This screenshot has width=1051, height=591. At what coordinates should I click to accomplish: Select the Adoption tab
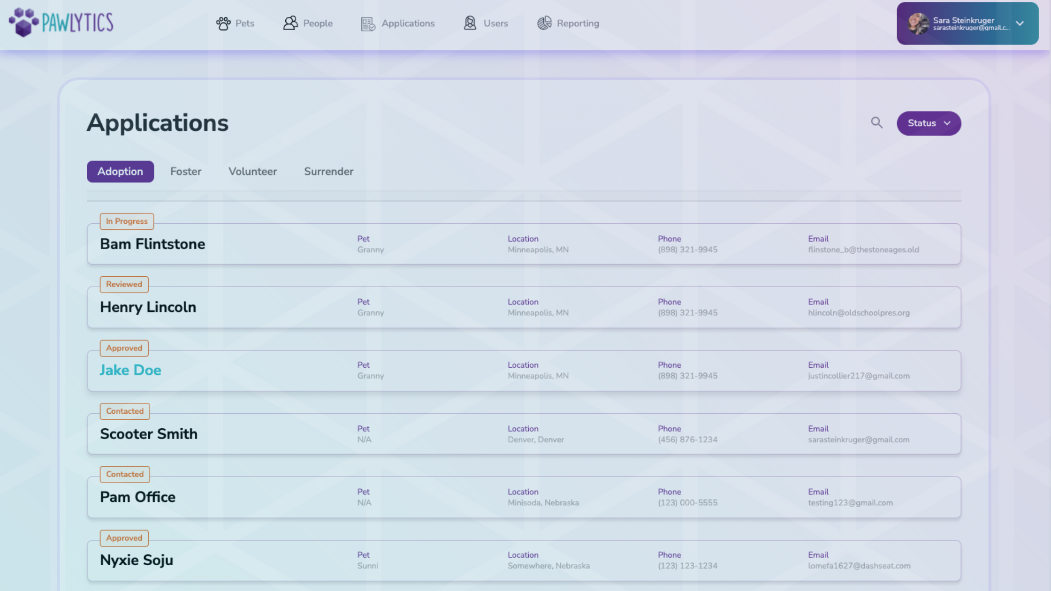tap(120, 172)
